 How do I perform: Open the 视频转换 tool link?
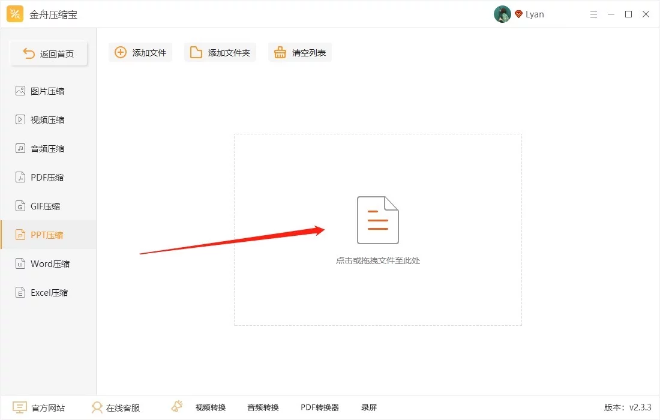[211, 407]
